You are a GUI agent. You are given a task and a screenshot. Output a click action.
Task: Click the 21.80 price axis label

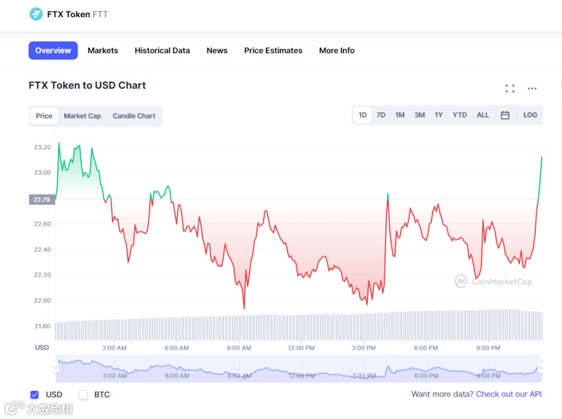[42, 326]
